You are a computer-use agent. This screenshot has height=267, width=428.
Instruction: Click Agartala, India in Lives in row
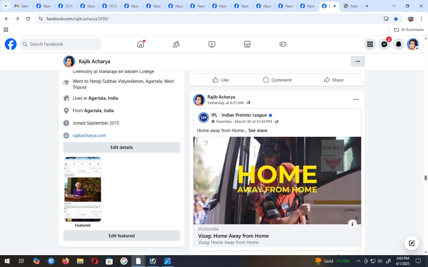coord(103,98)
